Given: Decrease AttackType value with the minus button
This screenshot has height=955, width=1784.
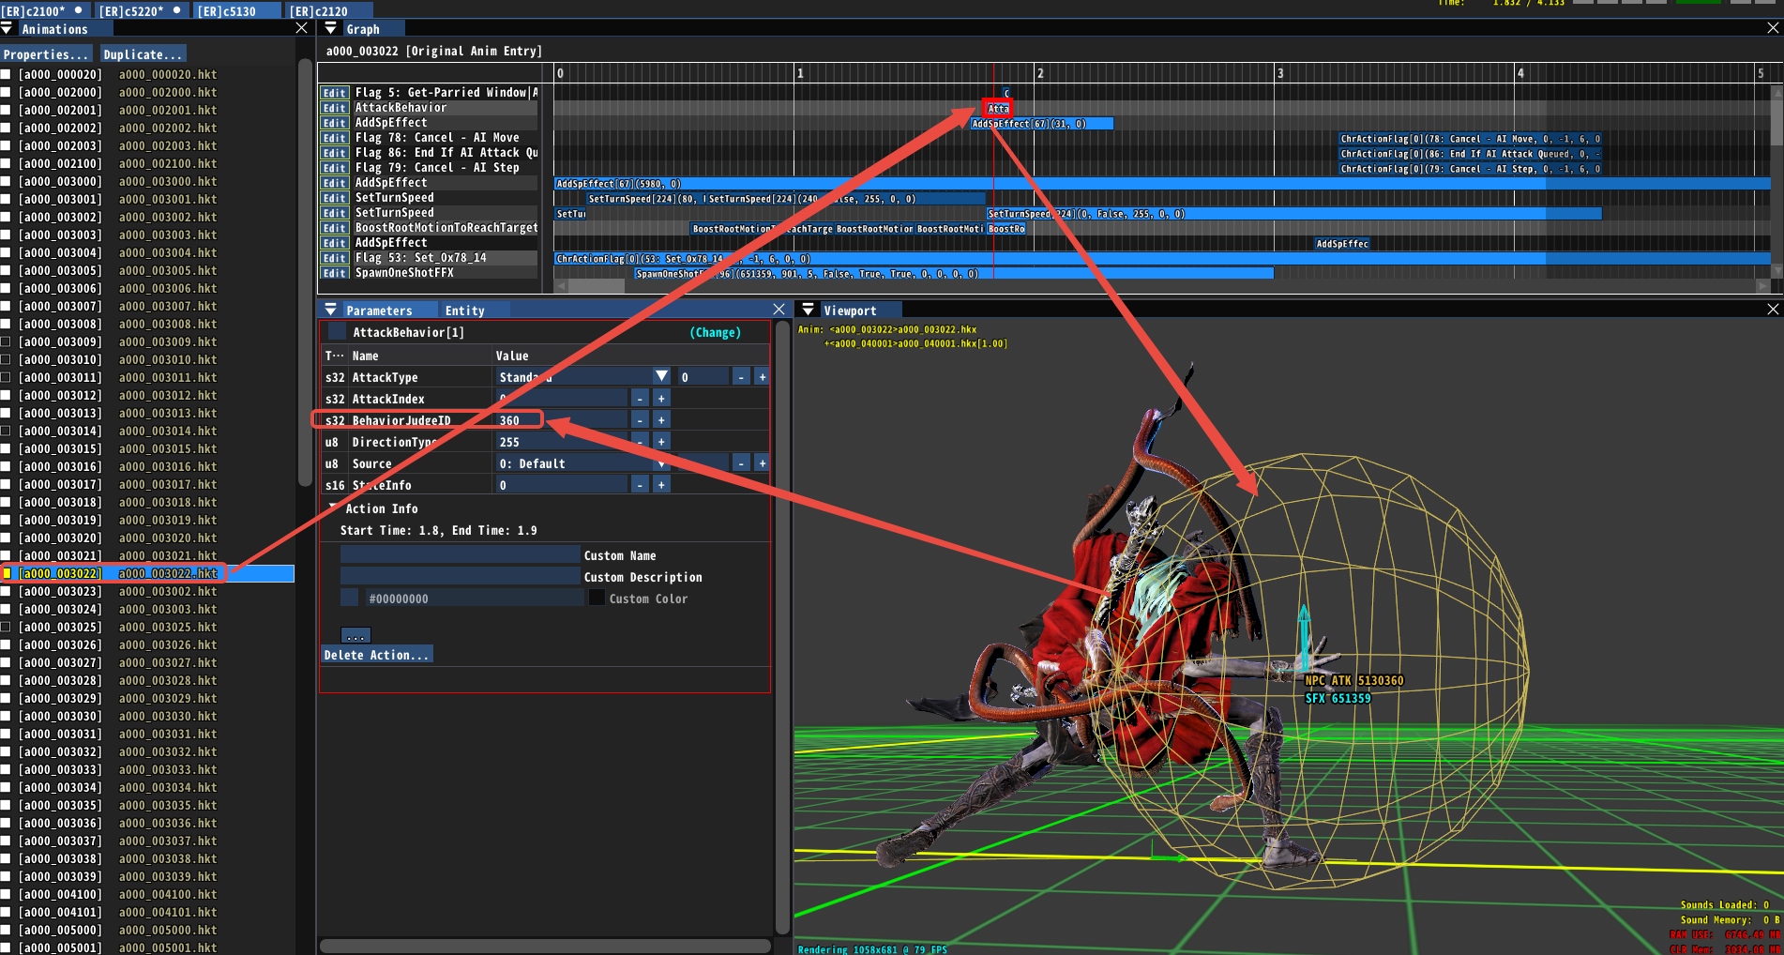Looking at the screenshot, I should click(x=741, y=377).
